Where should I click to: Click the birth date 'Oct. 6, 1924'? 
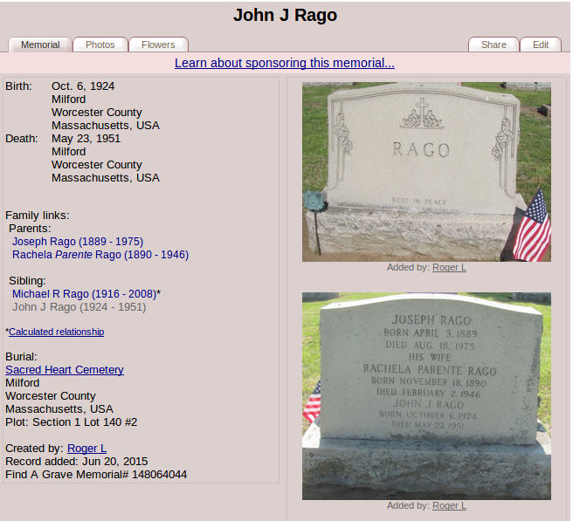click(83, 86)
